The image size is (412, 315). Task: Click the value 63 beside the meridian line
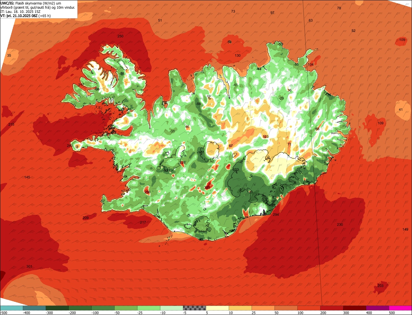pos(311,20)
